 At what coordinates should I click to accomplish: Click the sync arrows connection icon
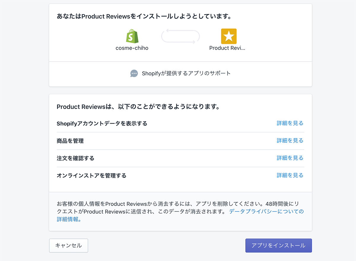tap(180, 36)
